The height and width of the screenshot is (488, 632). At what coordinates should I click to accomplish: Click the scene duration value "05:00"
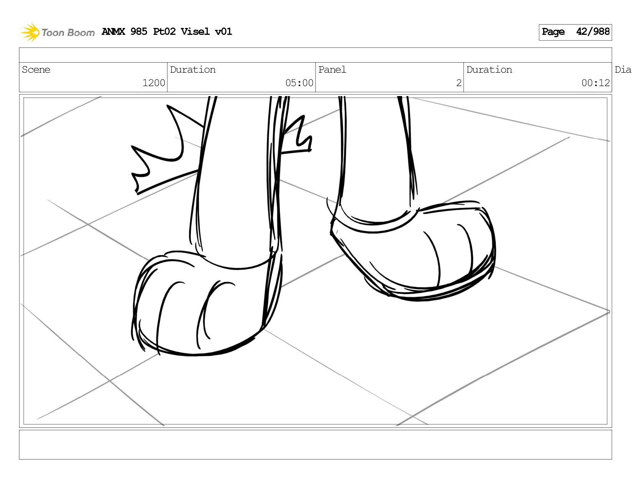(x=299, y=83)
